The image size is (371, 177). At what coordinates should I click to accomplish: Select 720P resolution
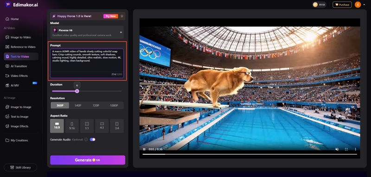click(x=96, y=105)
